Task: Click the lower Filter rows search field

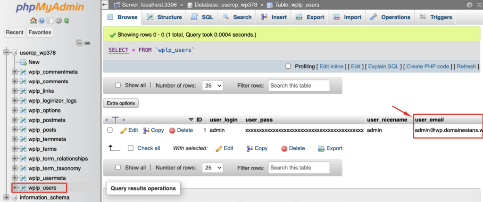Action: pos(299,168)
